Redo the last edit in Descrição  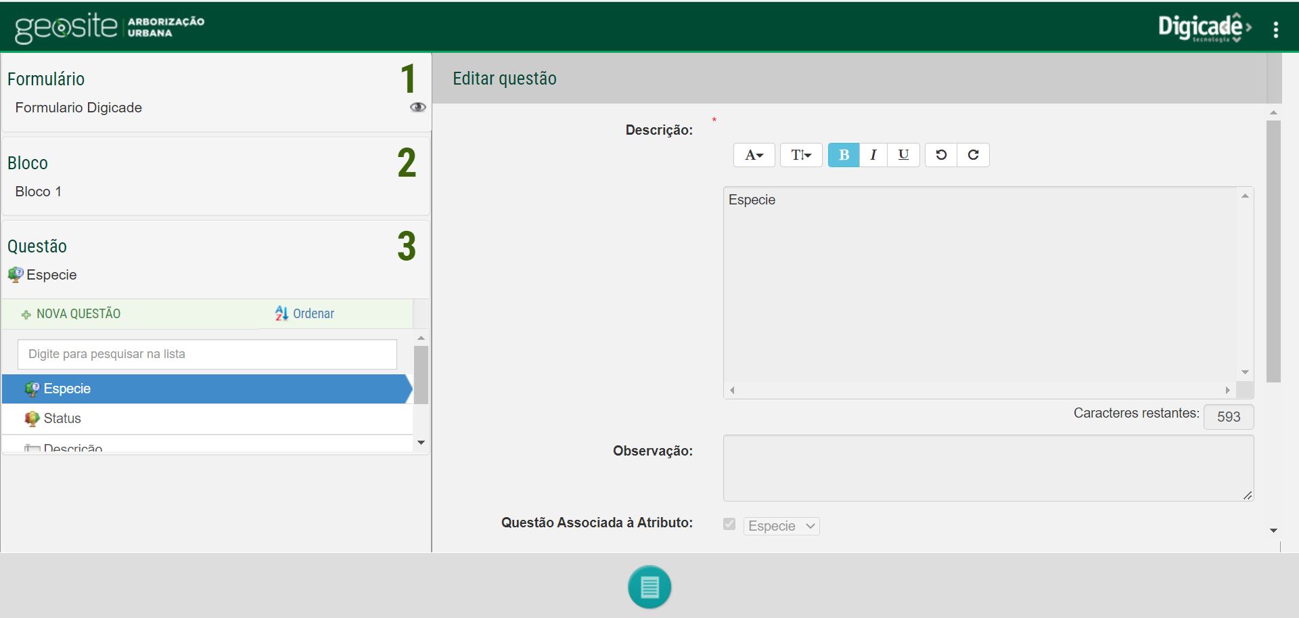pyautogui.click(x=973, y=155)
